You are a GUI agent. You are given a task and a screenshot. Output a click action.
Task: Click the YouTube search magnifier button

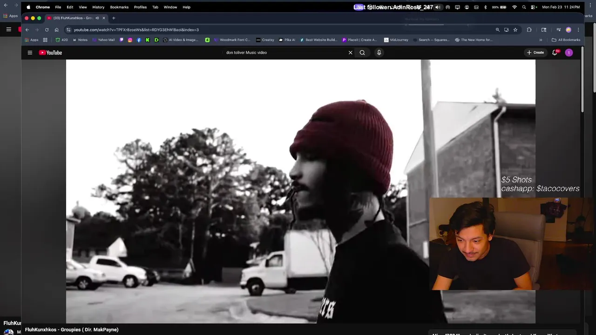click(362, 53)
